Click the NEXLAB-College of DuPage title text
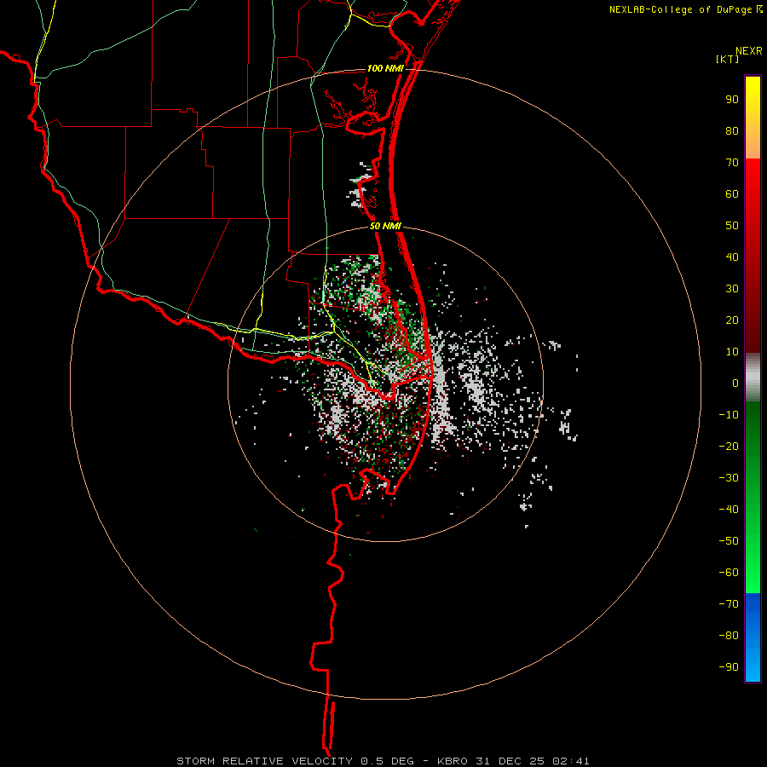 (680, 9)
